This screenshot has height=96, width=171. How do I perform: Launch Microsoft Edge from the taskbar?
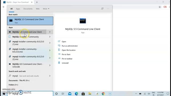[x=76, y=94]
